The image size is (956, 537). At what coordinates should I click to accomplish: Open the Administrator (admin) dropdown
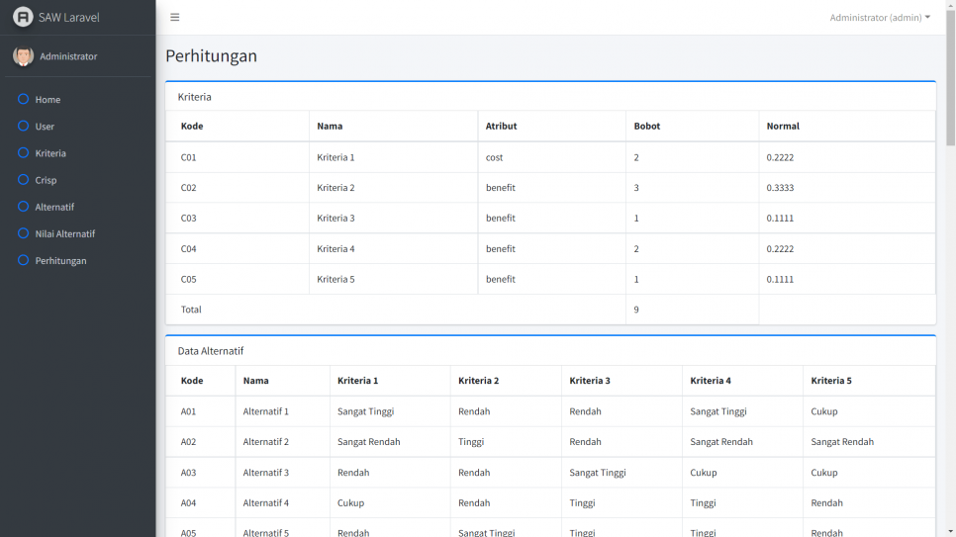[x=880, y=18]
